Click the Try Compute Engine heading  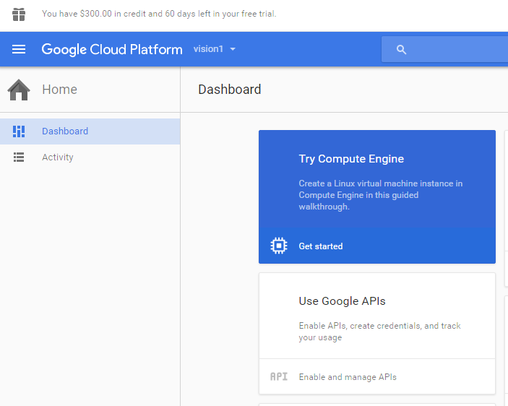351,159
